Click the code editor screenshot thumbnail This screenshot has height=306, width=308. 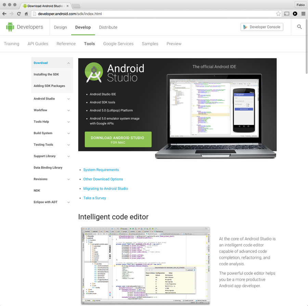(x=146, y=266)
